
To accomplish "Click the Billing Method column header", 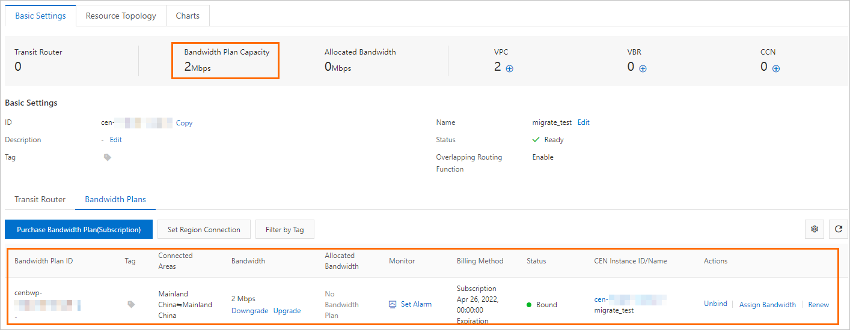I will [480, 261].
